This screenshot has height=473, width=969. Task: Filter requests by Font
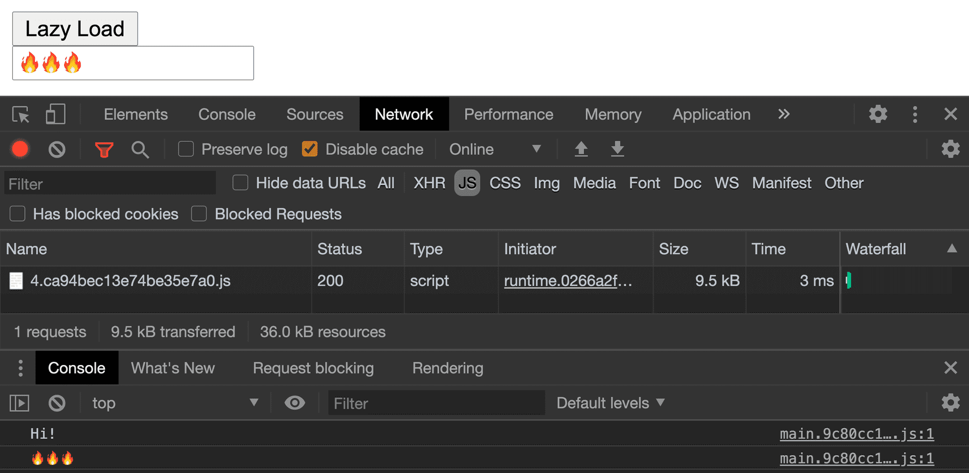(x=644, y=183)
